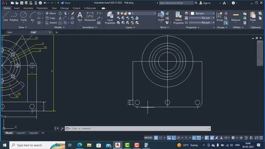Click the Plot printer icon
Screen dimensions: 265x149
pos(40,3)
